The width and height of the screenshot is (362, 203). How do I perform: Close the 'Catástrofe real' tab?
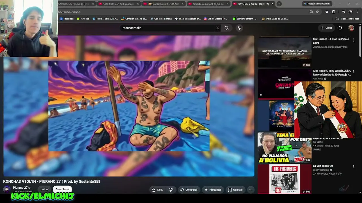[138, 4]
